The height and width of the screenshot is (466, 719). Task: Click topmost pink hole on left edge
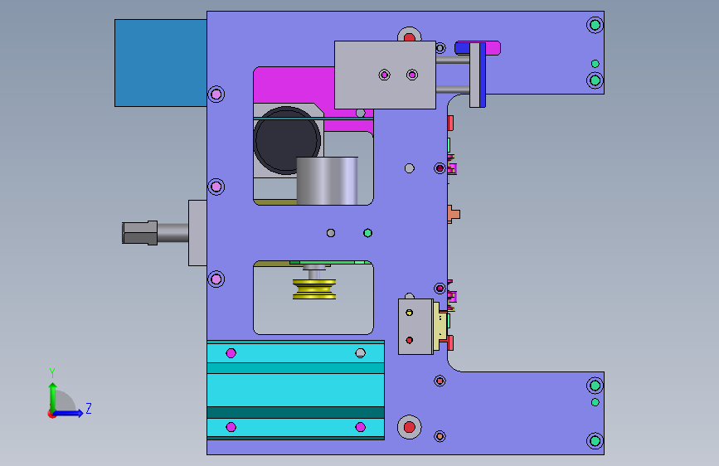pyautogui.click(x=216, y=95)
